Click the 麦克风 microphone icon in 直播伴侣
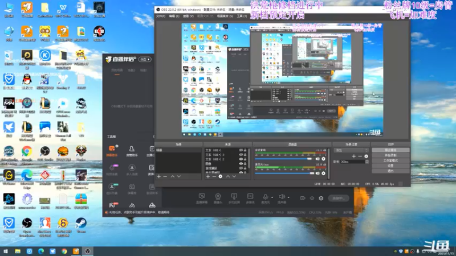 [265, 197]
